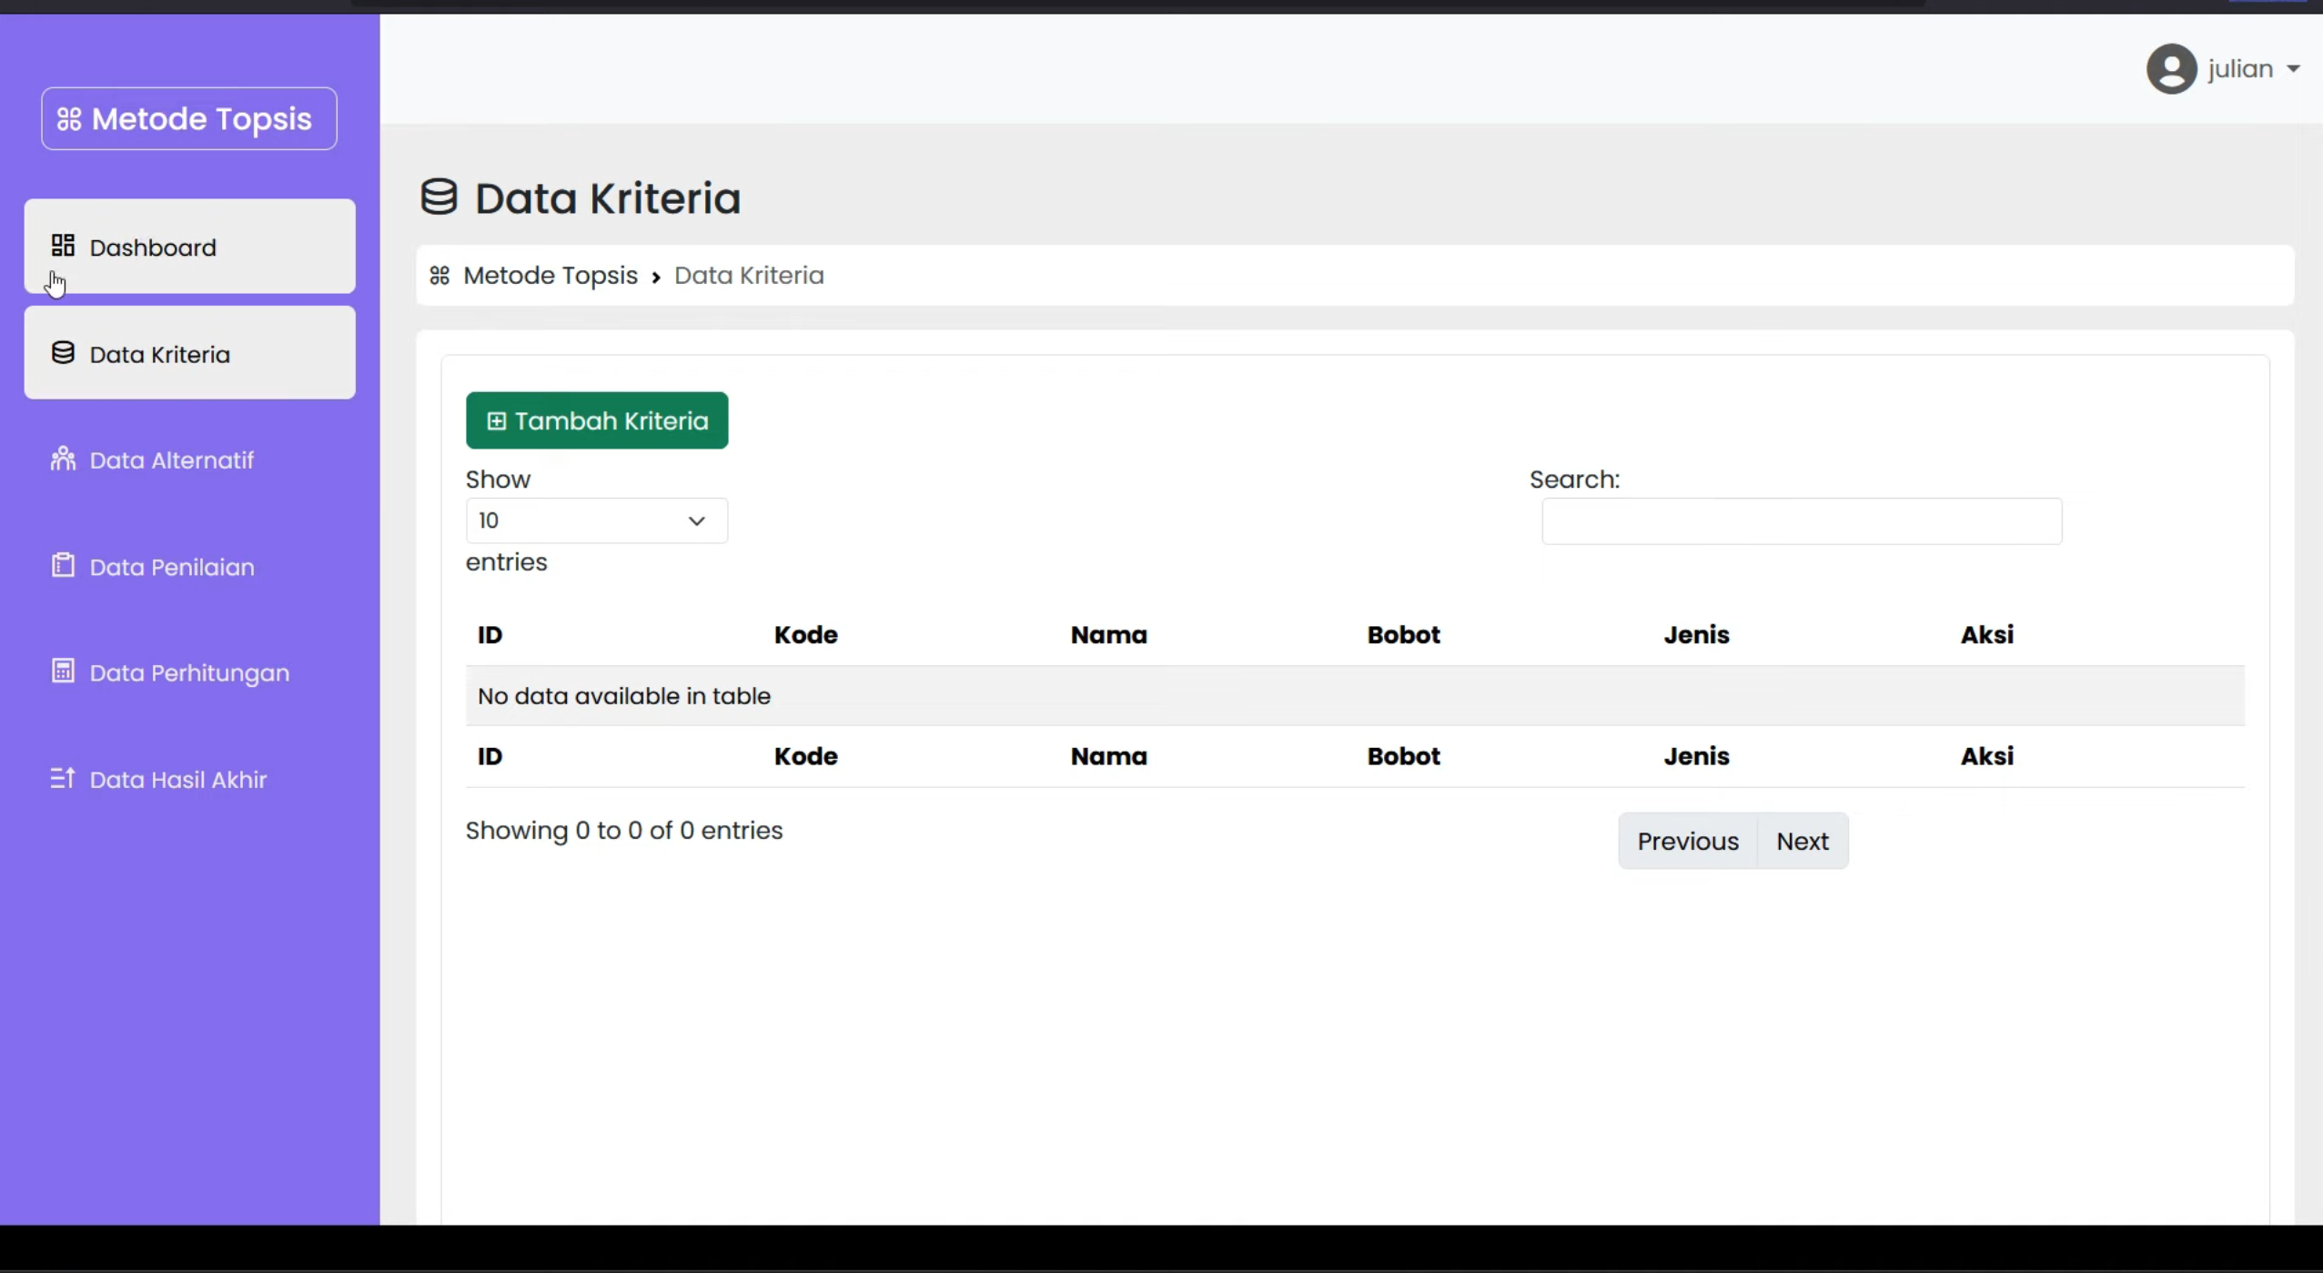Image resolution: width=2323 pixels, height=1273 pixels.
Task: Click 'Showing 0 to 0 of 0 entries' text
Action: [623, 830]
